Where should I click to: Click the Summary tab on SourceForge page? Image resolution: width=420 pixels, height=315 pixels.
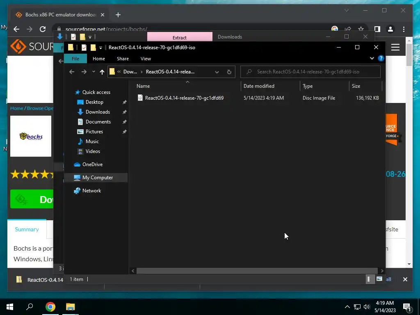click(27, 230)
